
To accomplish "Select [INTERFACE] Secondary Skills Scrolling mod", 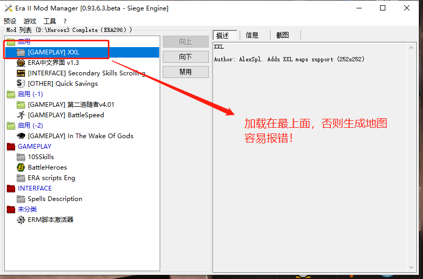I will 86,73.
